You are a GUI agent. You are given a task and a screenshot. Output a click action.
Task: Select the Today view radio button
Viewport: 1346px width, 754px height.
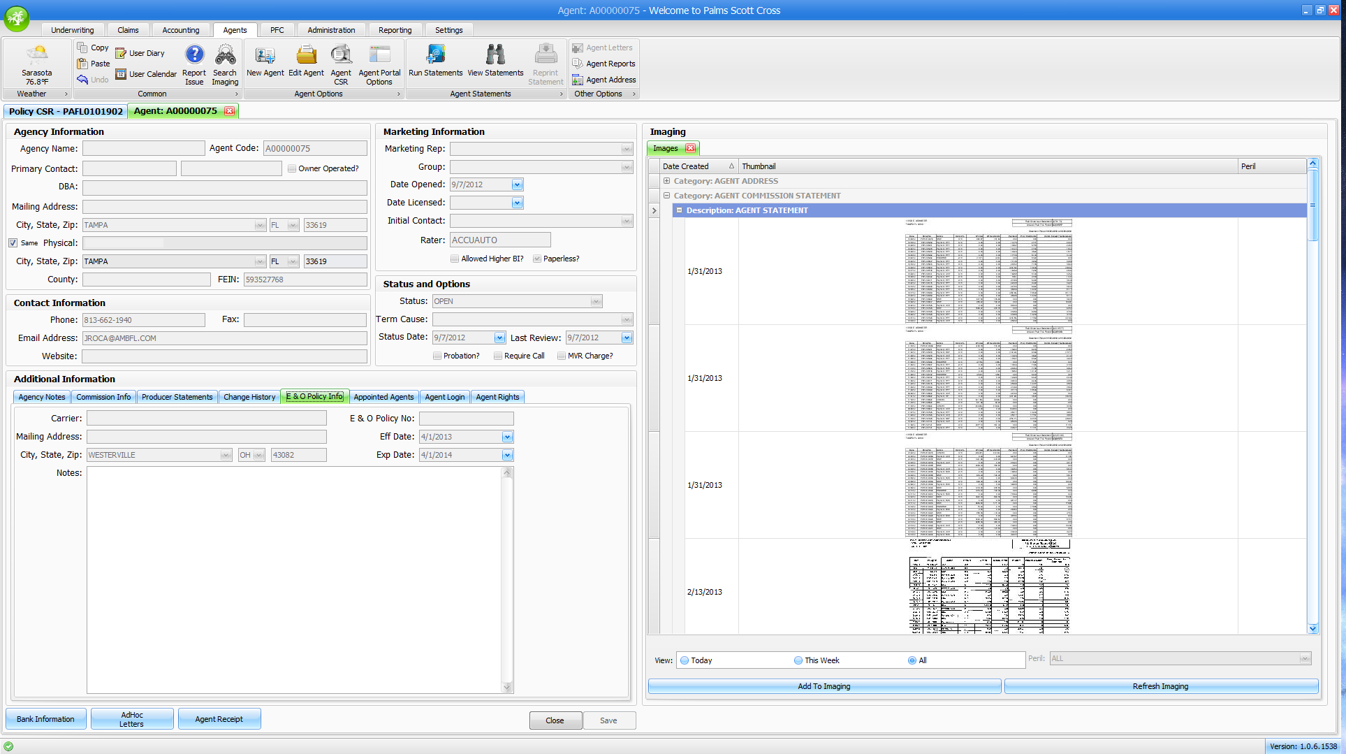(685, 660)
